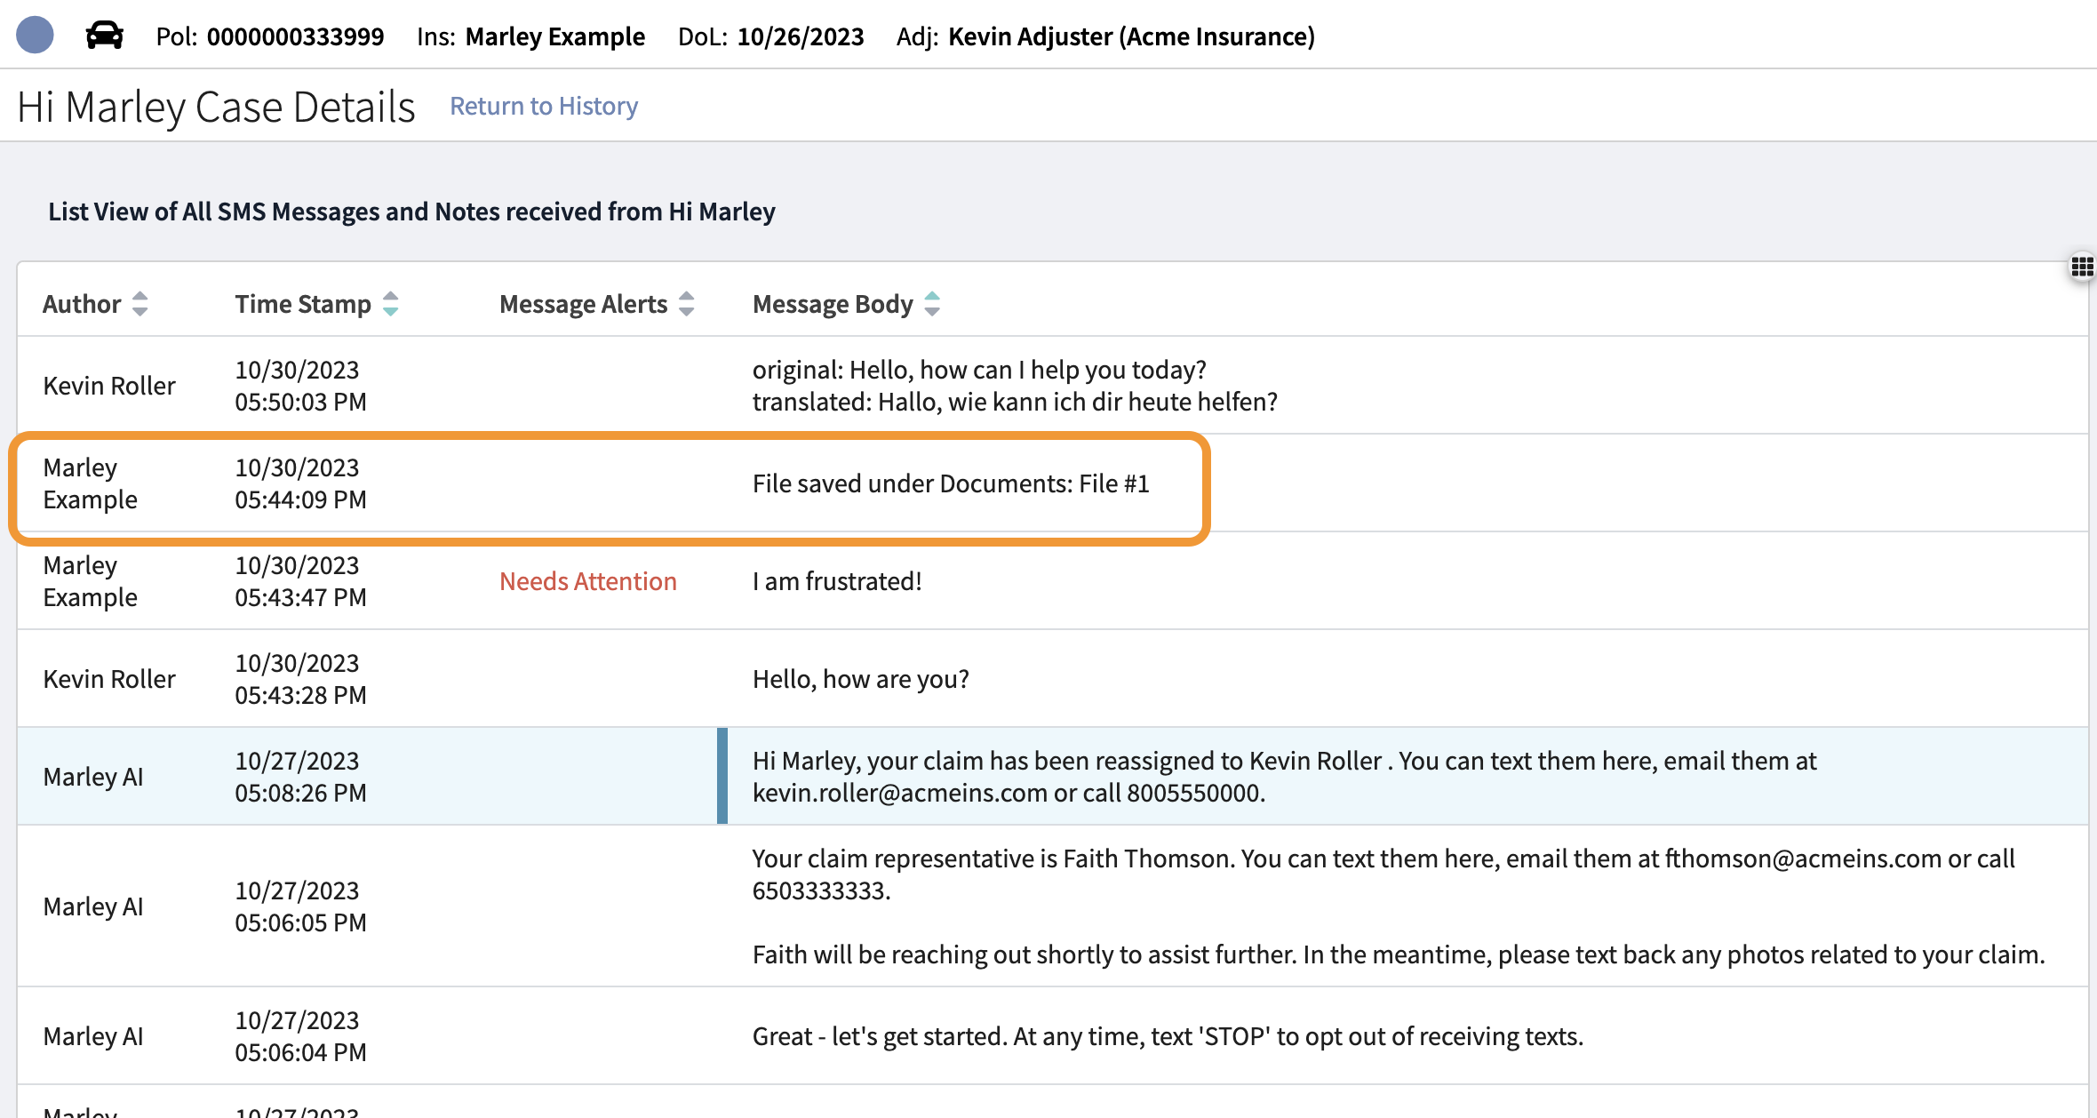The width and height of the screenshot is (2097, 1118).
Task: Sort by Message Body column arrows
Action: [x=932, y=304]
